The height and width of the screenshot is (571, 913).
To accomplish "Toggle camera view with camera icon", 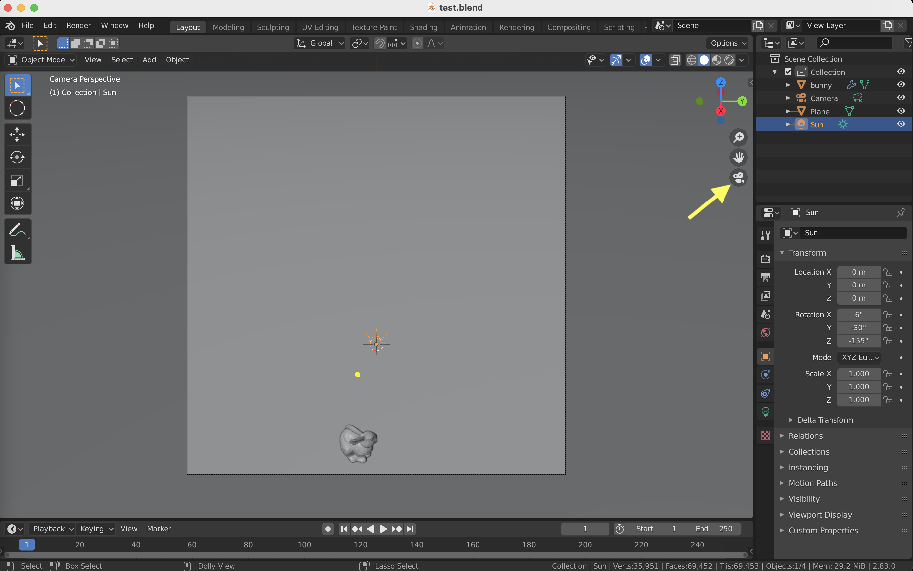I will 738,178.
